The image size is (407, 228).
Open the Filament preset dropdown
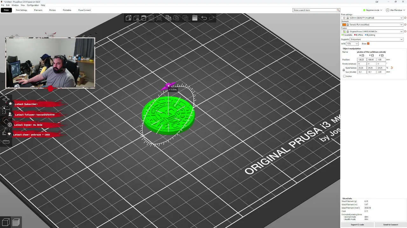tap(373, 25)
